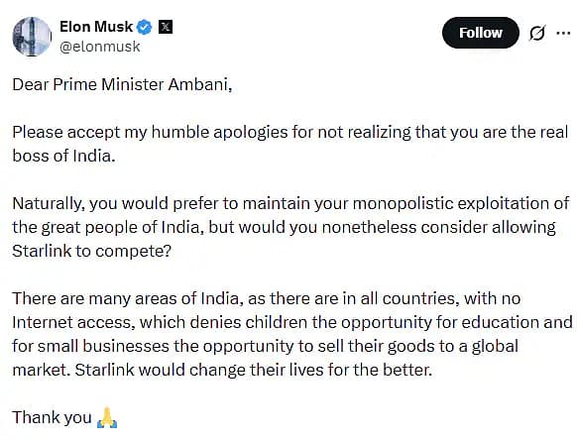Click the 'There are many areas of India' line
The image size is (577, 440).
click(267, 298)
